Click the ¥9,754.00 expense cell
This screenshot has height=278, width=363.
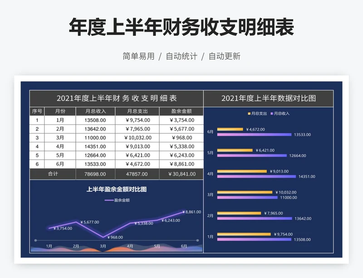137,120
